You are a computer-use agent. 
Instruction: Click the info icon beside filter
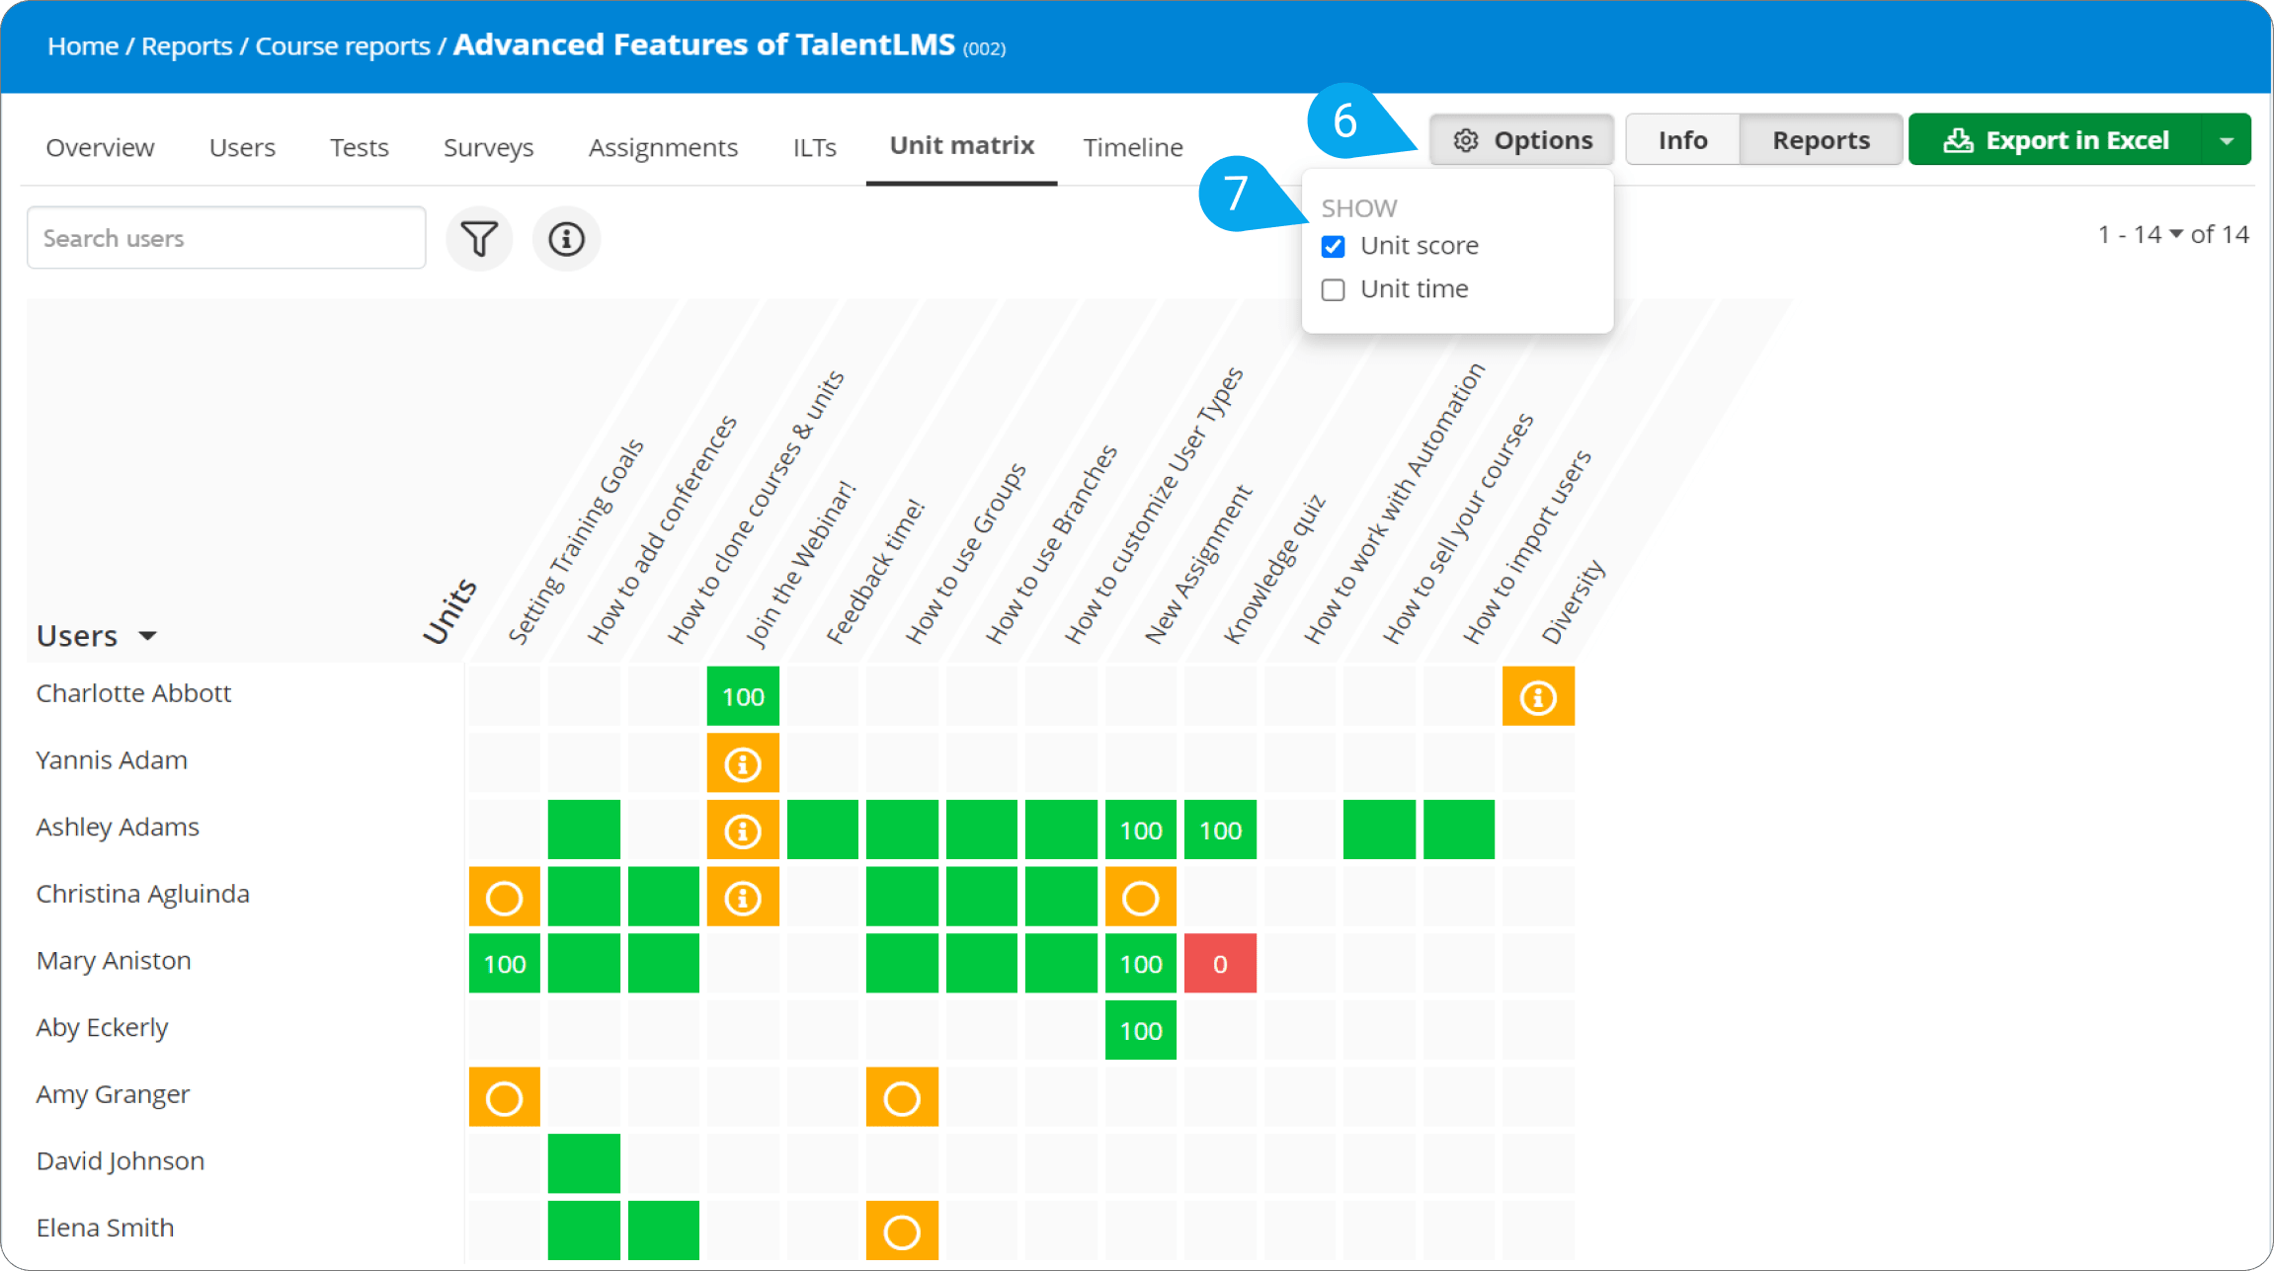pos(566,239)
